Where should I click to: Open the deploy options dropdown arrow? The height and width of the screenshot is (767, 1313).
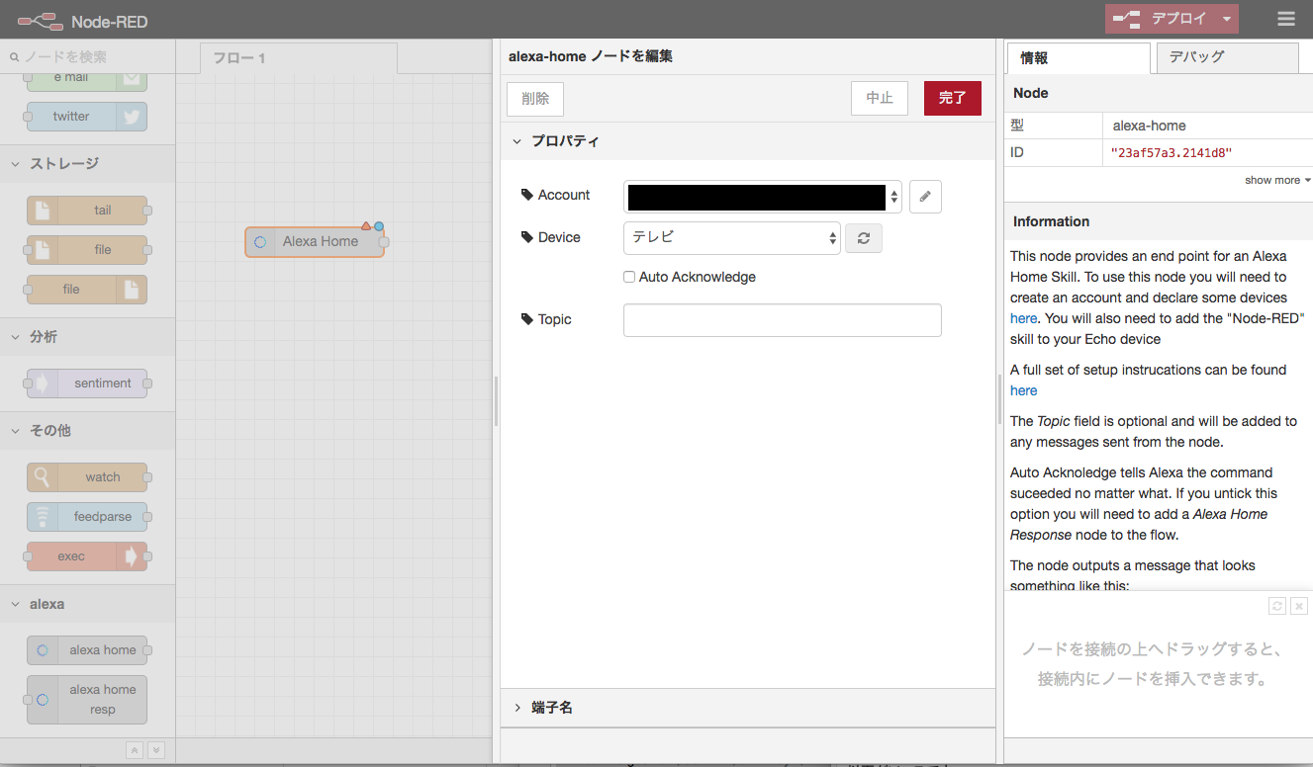tap(1227, 19)
